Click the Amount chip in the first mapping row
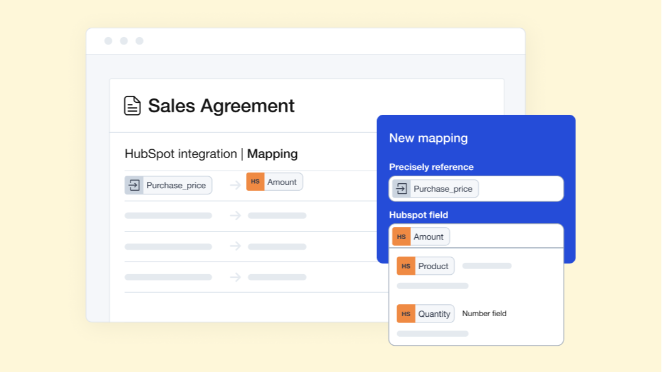This screenshot has width=662, height=372. pos(282,182)
